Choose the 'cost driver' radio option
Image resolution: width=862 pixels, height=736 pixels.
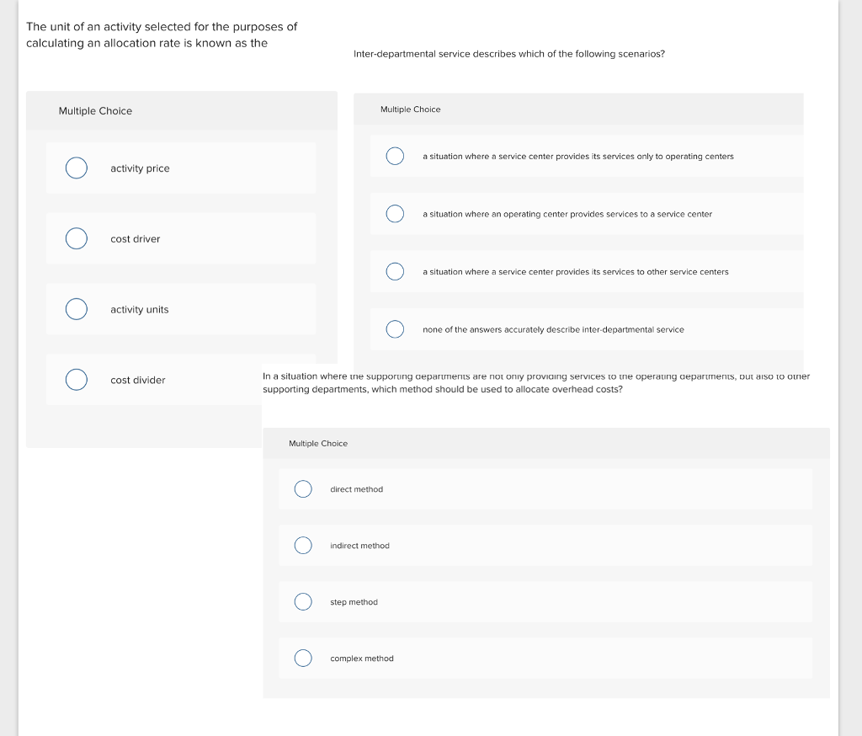(77, 239)
